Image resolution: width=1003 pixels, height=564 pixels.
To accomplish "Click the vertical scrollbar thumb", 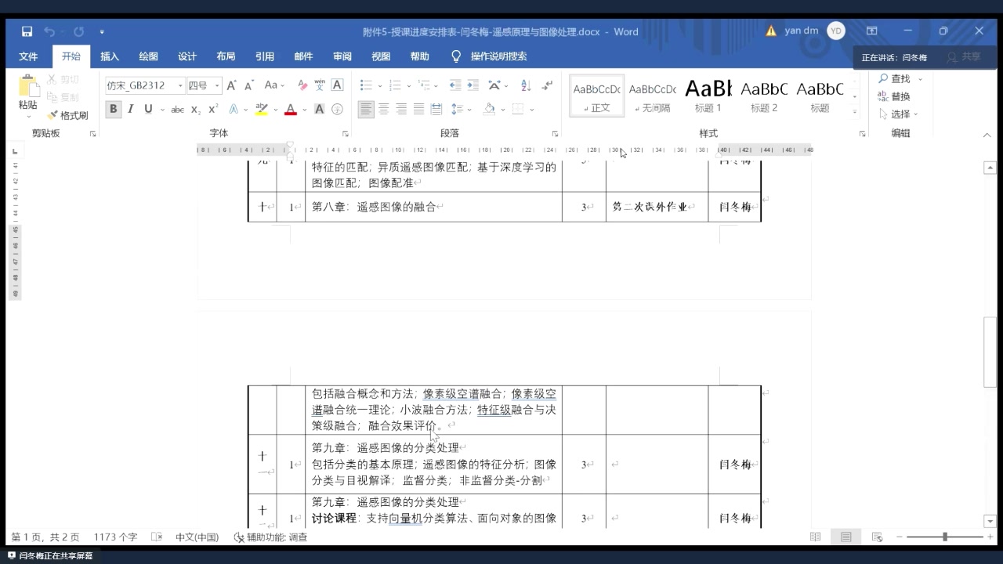I will point(990,351).
